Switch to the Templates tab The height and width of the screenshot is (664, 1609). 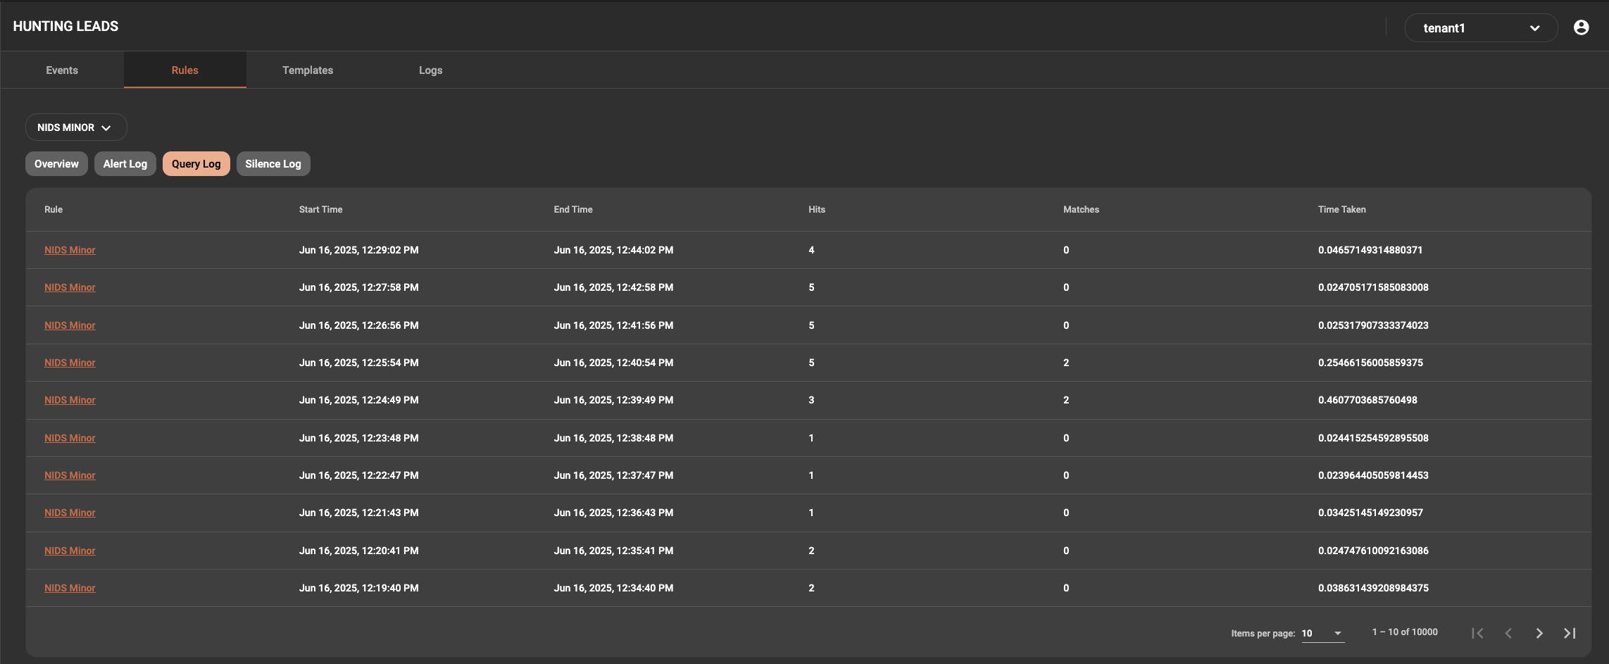(x=308, y=70)
